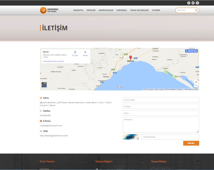Open İNSAN KAYNAKLARI menu item

point(139,10)
